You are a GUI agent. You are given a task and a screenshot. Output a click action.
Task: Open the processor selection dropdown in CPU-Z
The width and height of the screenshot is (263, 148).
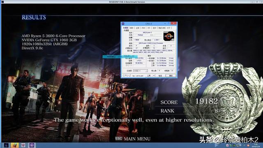(x=140, y=71)
